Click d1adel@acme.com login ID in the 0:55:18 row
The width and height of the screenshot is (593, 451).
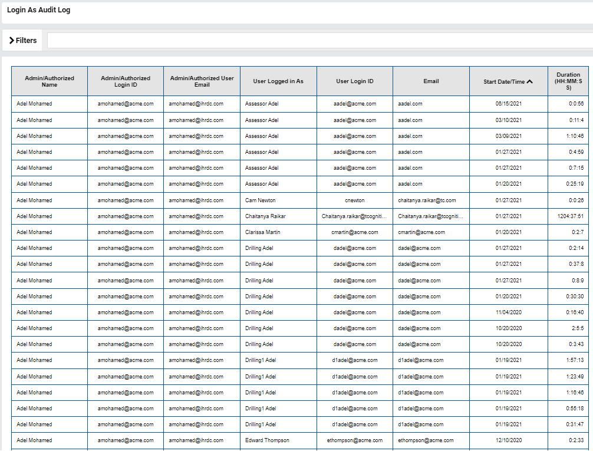coord(355,409)
